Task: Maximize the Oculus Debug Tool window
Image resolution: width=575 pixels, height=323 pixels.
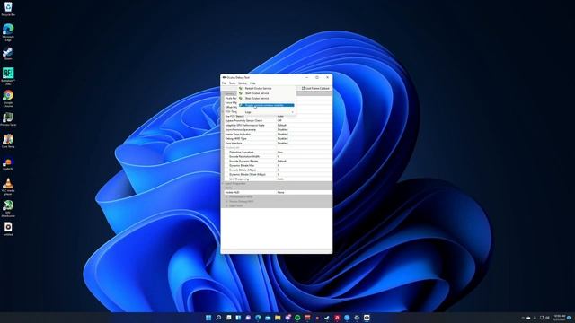Action: (317, 78)
